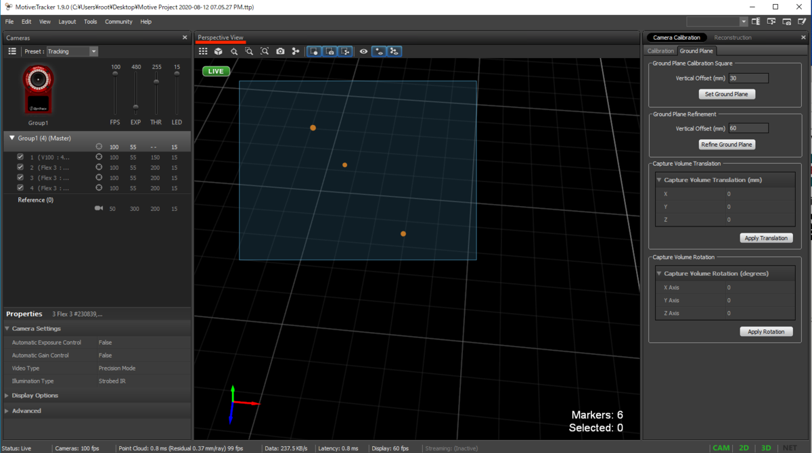Click the create layout icon with marker cluster
The height and width of the screenshot is (453, 812).
pos(772,22)
